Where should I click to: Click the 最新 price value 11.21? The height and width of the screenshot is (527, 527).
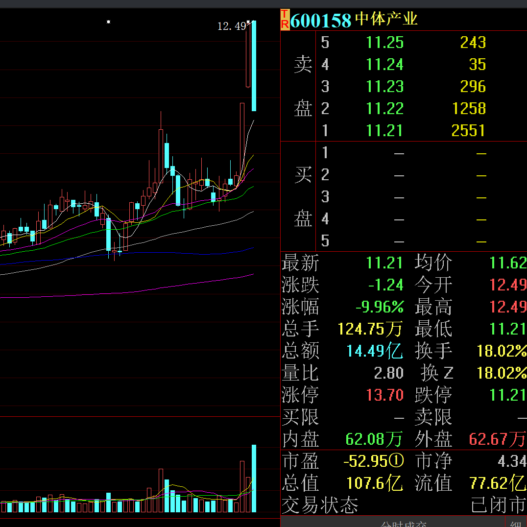pyautogui.click(x=384, y=263)
